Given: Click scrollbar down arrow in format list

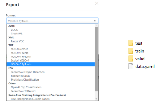Looking at the screenshot, I should (96, 99).
